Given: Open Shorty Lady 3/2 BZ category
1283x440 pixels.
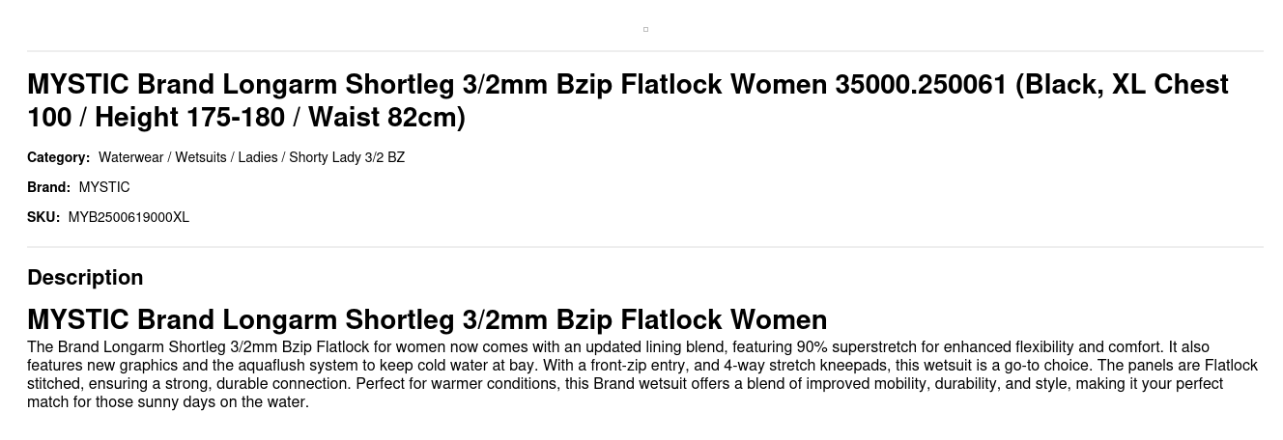Looking at the screenshot, I should [x=347, y=157].
